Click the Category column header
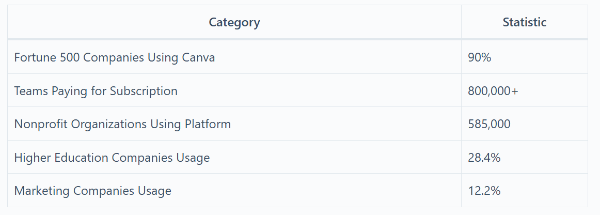The width and height of the screenshot is (600, 215). coord(234,22)
